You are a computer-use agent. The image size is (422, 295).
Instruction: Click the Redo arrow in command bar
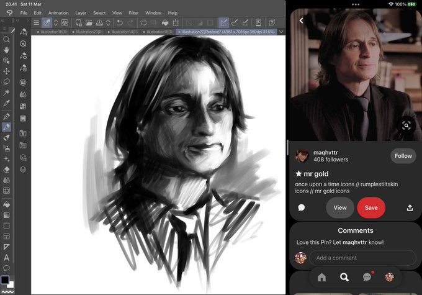point(130,22)
